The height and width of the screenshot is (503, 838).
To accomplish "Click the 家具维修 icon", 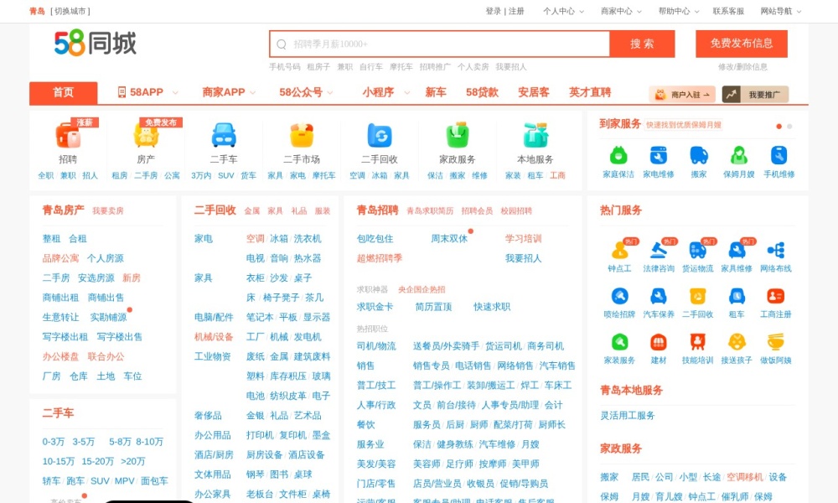I will [x=737, y=250].
